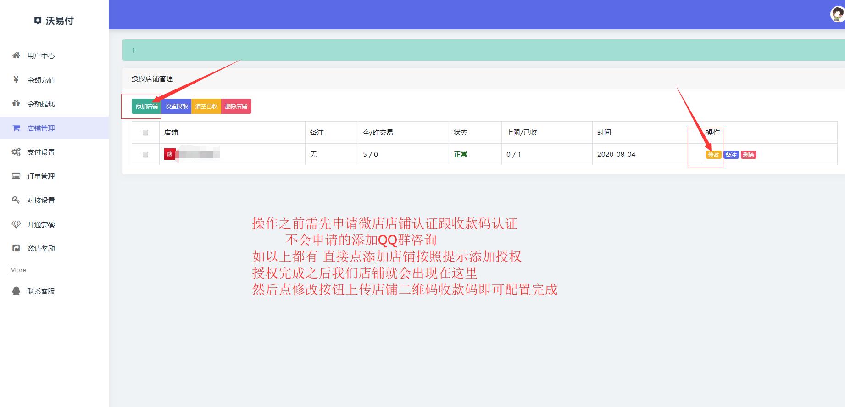Screen dimensions: 845x407
Task: Click the red 店 shop icon
Action: tap(170, 154)
